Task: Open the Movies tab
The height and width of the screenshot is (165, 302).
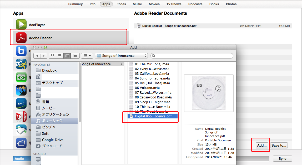Action: point(154,4)
